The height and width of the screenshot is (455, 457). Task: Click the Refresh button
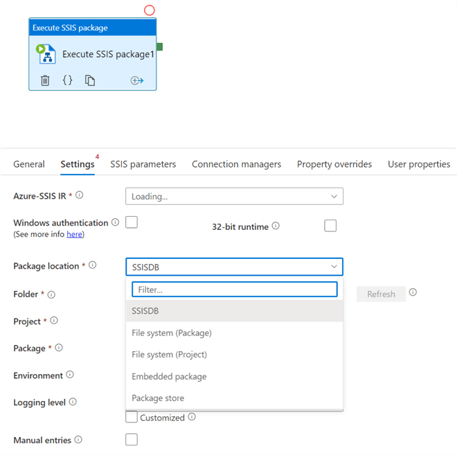pyautogui.click(x=381, y=294)
